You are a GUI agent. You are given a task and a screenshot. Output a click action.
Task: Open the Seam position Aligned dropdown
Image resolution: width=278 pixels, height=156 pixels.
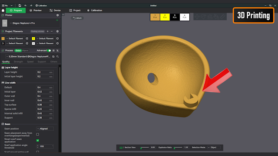click(x=45, y=129)
